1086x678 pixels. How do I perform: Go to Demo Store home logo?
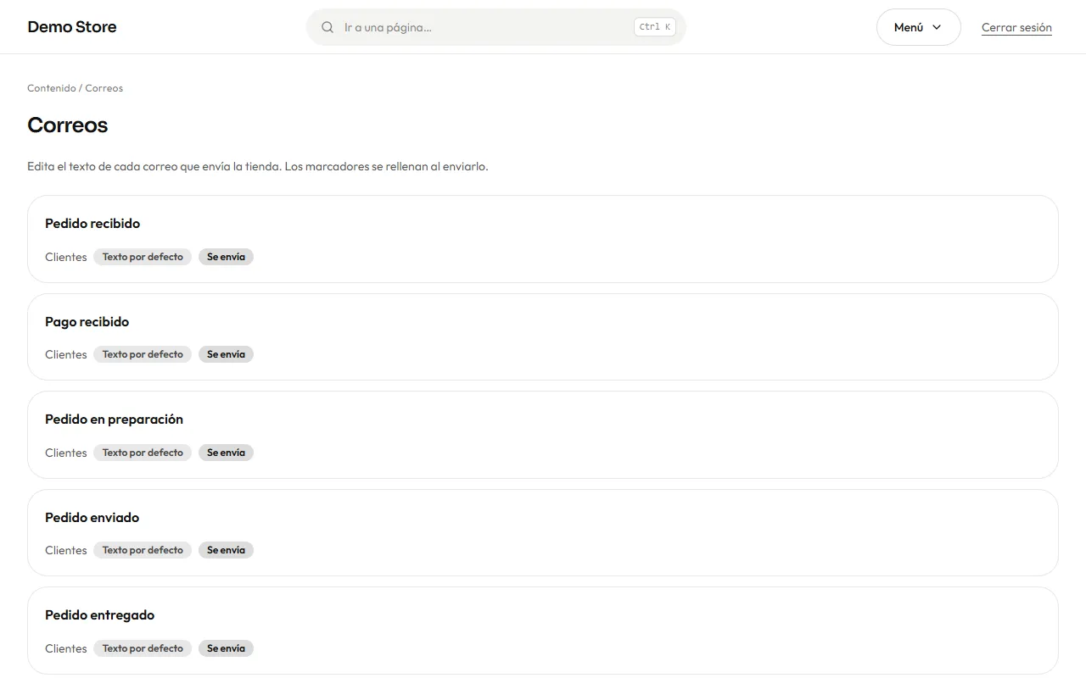(72, 27)
